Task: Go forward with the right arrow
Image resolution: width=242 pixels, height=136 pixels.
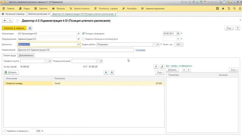Action: [10, 20]
